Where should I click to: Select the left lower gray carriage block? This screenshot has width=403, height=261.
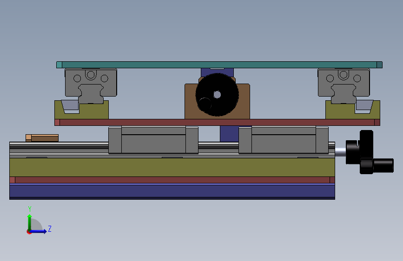pyautogui.click(x=153, y=140)
